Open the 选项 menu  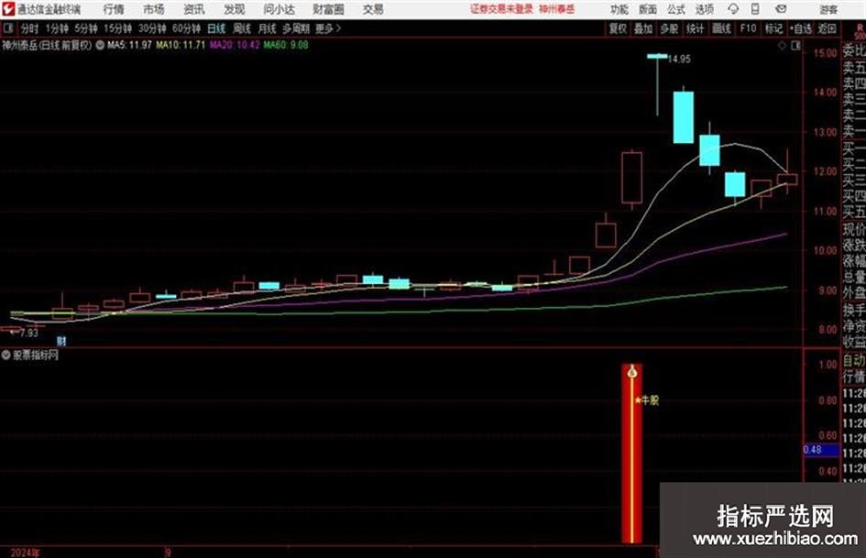coord(704,9)
